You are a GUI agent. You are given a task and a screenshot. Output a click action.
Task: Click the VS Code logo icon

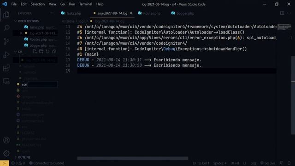5,4
